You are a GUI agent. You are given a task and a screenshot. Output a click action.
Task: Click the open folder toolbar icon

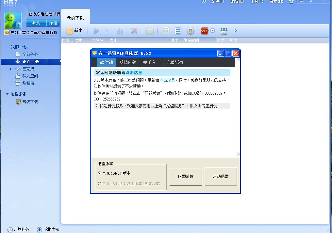(x=150, y=31)
